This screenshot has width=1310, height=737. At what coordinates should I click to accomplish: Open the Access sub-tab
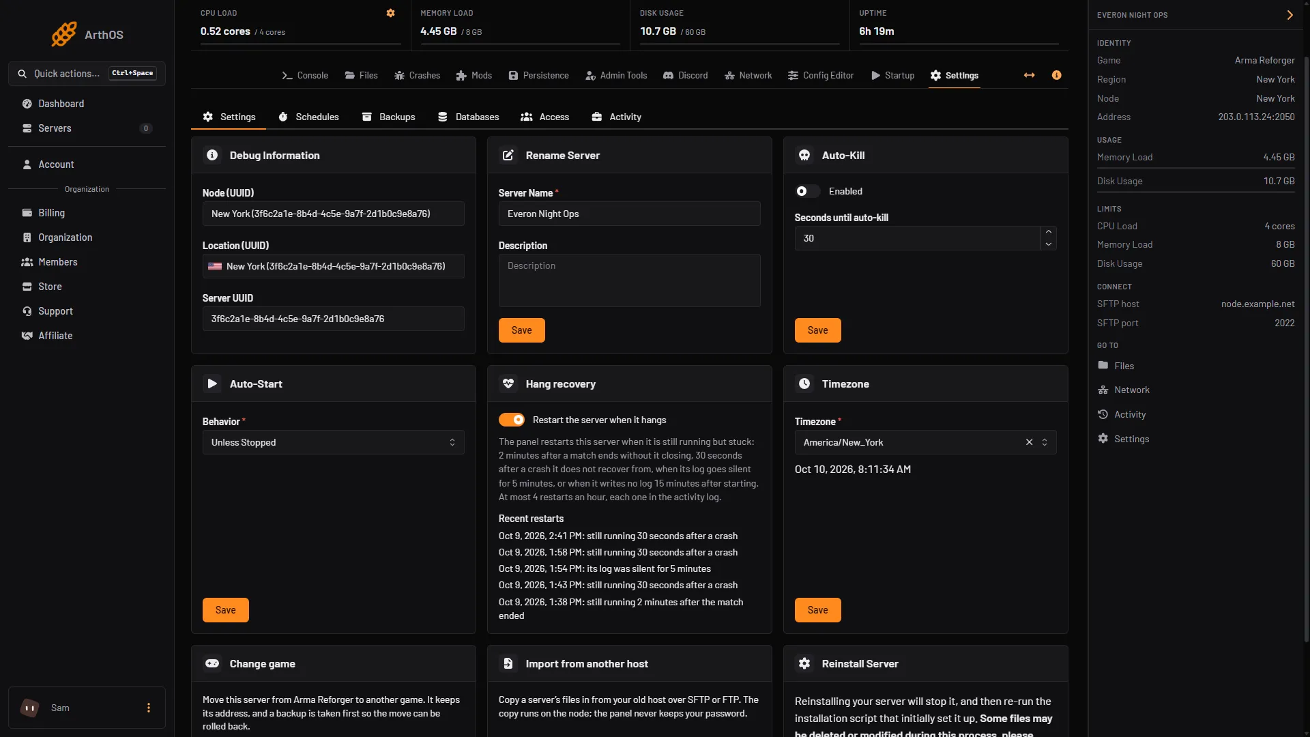[544, 117]
